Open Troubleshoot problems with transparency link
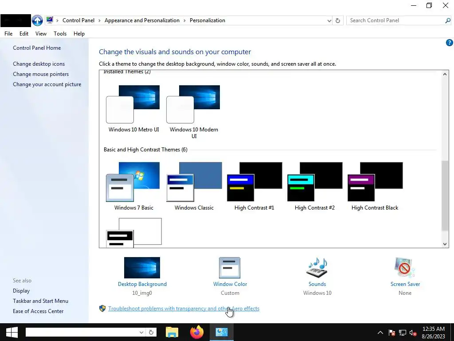The width and height of the screenshot is (454, 341). pos(184,309)
